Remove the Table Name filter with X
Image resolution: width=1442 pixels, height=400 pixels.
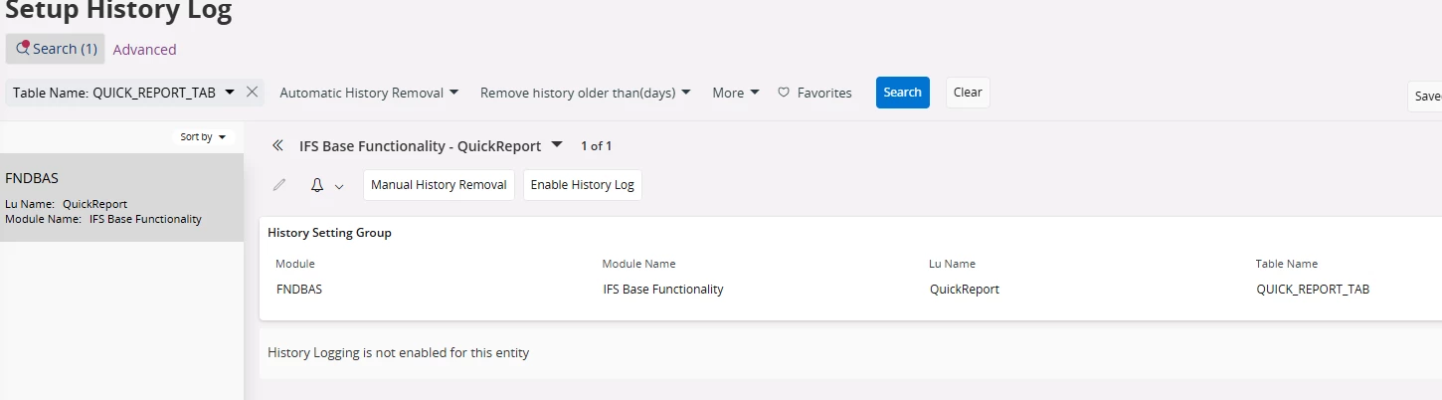(x=253, y=92)
